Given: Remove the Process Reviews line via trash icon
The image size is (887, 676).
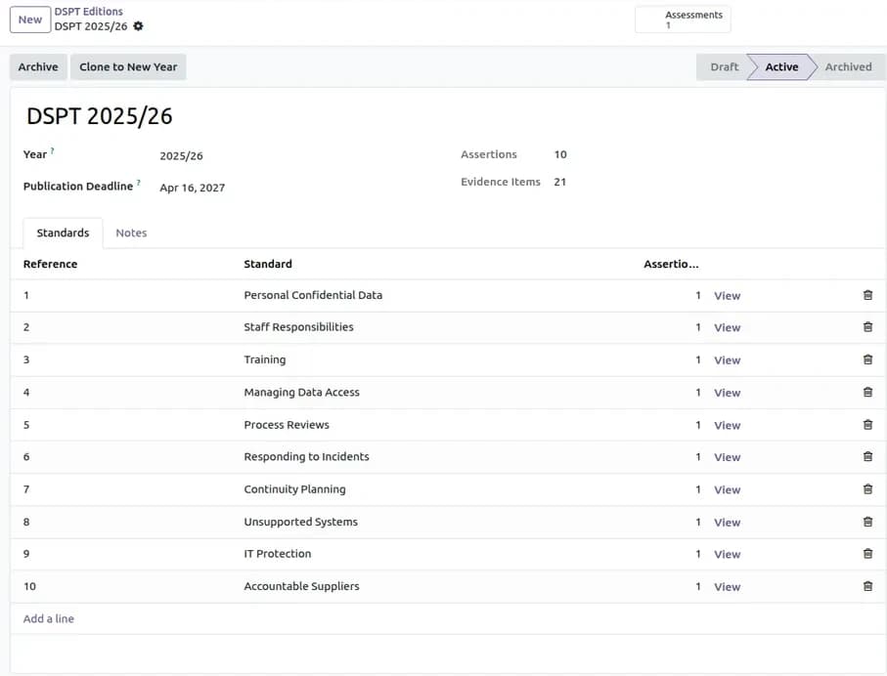Looking at the screenshot, I should [x=867, y=425].
